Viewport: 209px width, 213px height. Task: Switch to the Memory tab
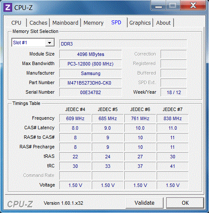(93, 23)
